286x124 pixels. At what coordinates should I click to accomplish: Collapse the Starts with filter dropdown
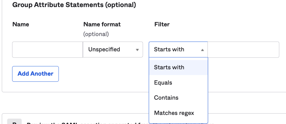coord(178,50)
